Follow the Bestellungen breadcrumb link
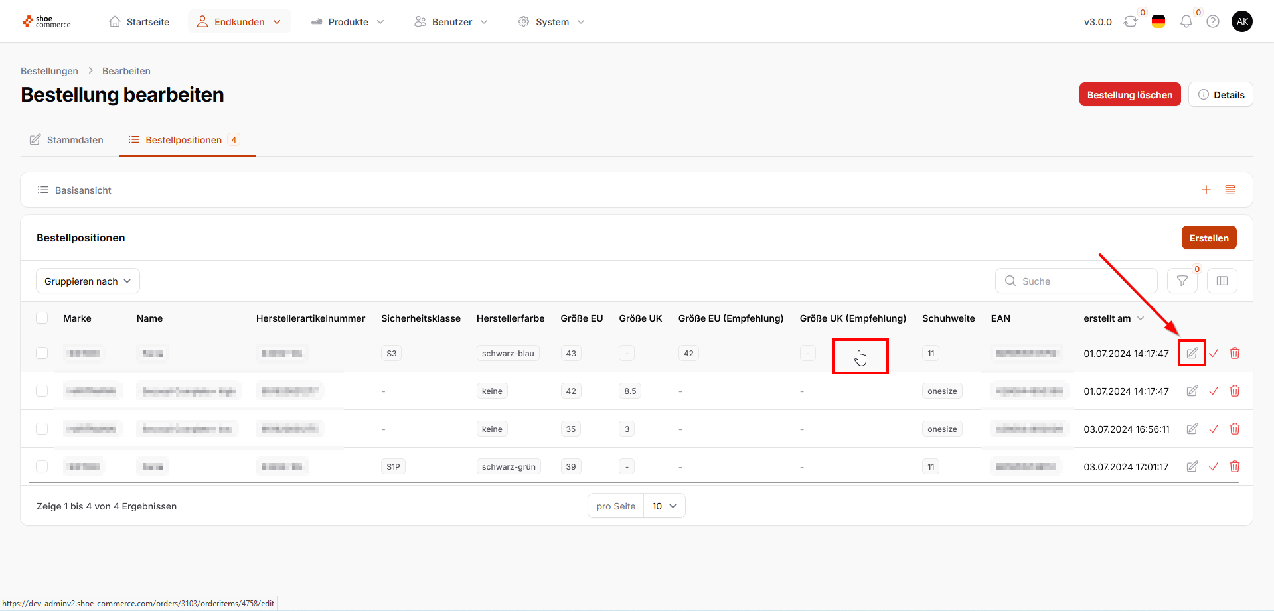Image resolution: width=1274 pixels, height=611 pixels. coord(49,71)
